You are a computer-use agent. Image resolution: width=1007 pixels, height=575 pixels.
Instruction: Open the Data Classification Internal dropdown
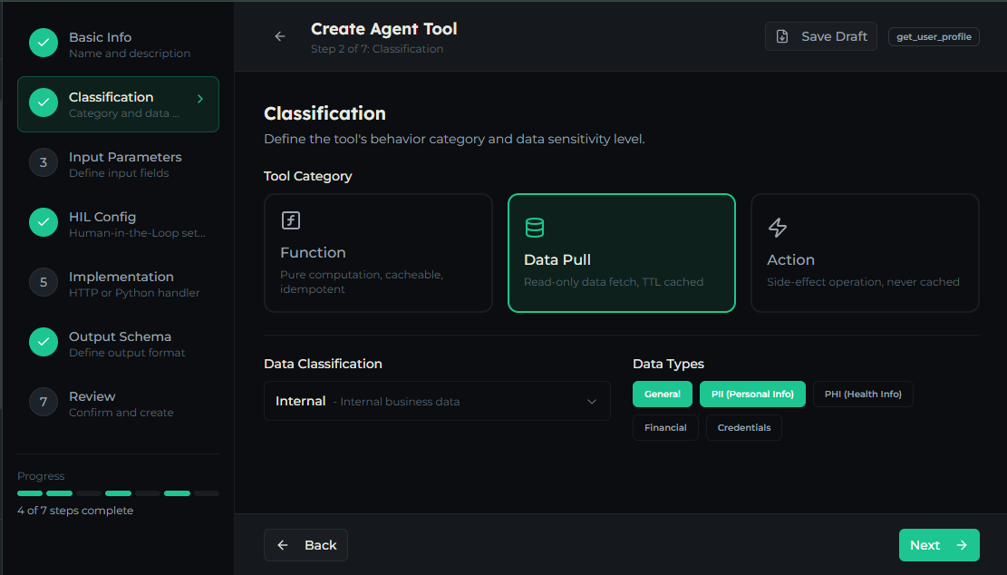pos(437,401)
